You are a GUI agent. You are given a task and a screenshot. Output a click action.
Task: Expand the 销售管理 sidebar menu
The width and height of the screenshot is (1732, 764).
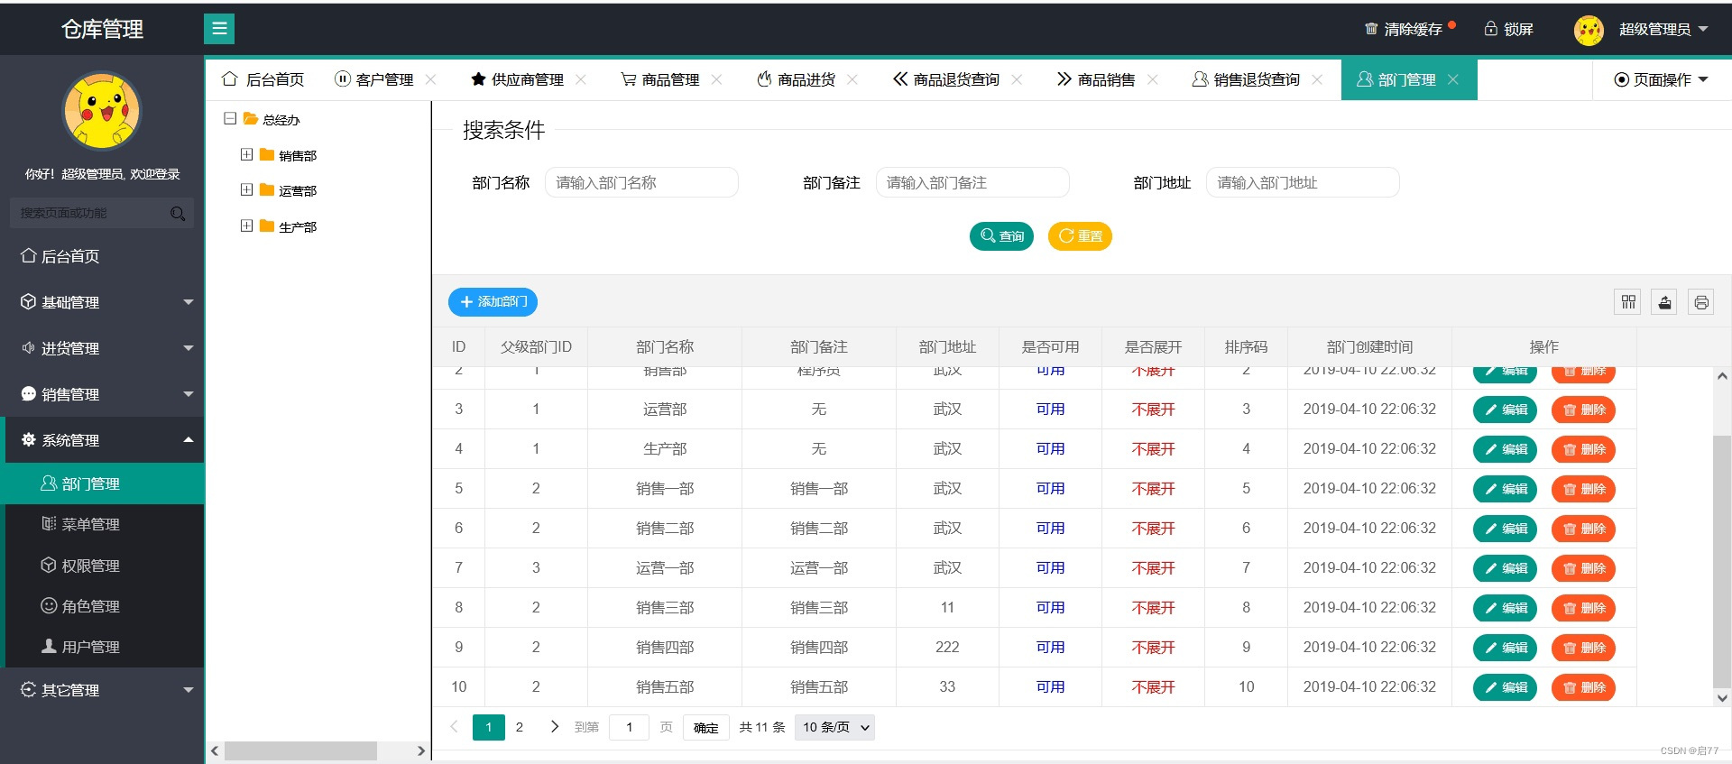[x=102, y=394]
